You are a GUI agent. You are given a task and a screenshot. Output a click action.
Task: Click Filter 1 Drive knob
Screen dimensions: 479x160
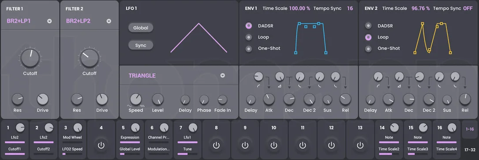(42, 99)
